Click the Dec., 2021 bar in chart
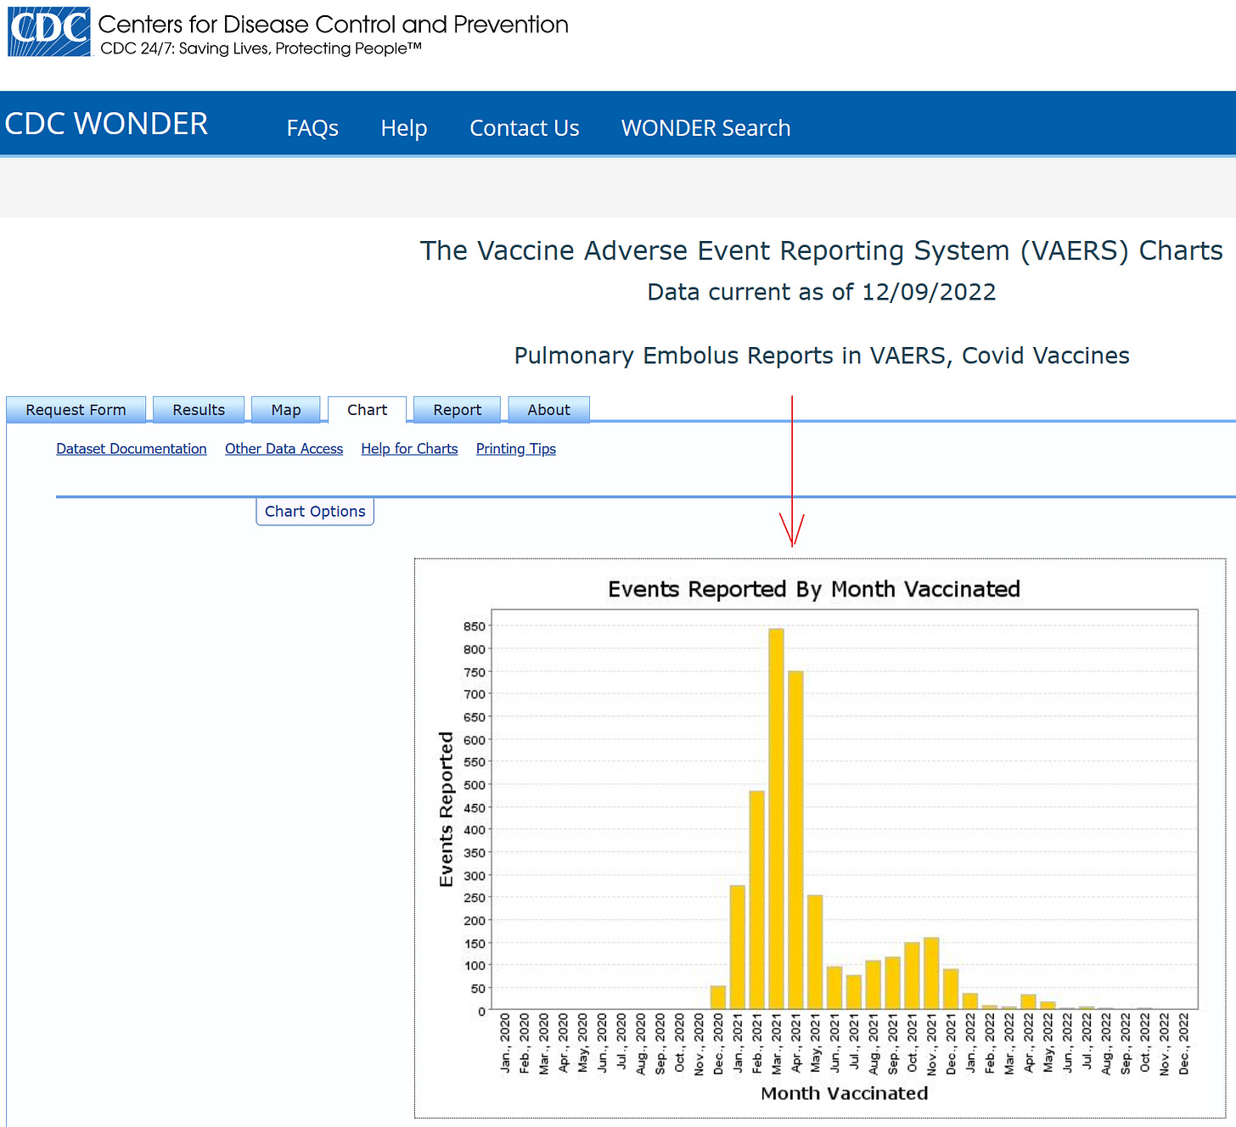Image resolution: width=1236 pixels, height=1127 pixels. coord(951,989)
